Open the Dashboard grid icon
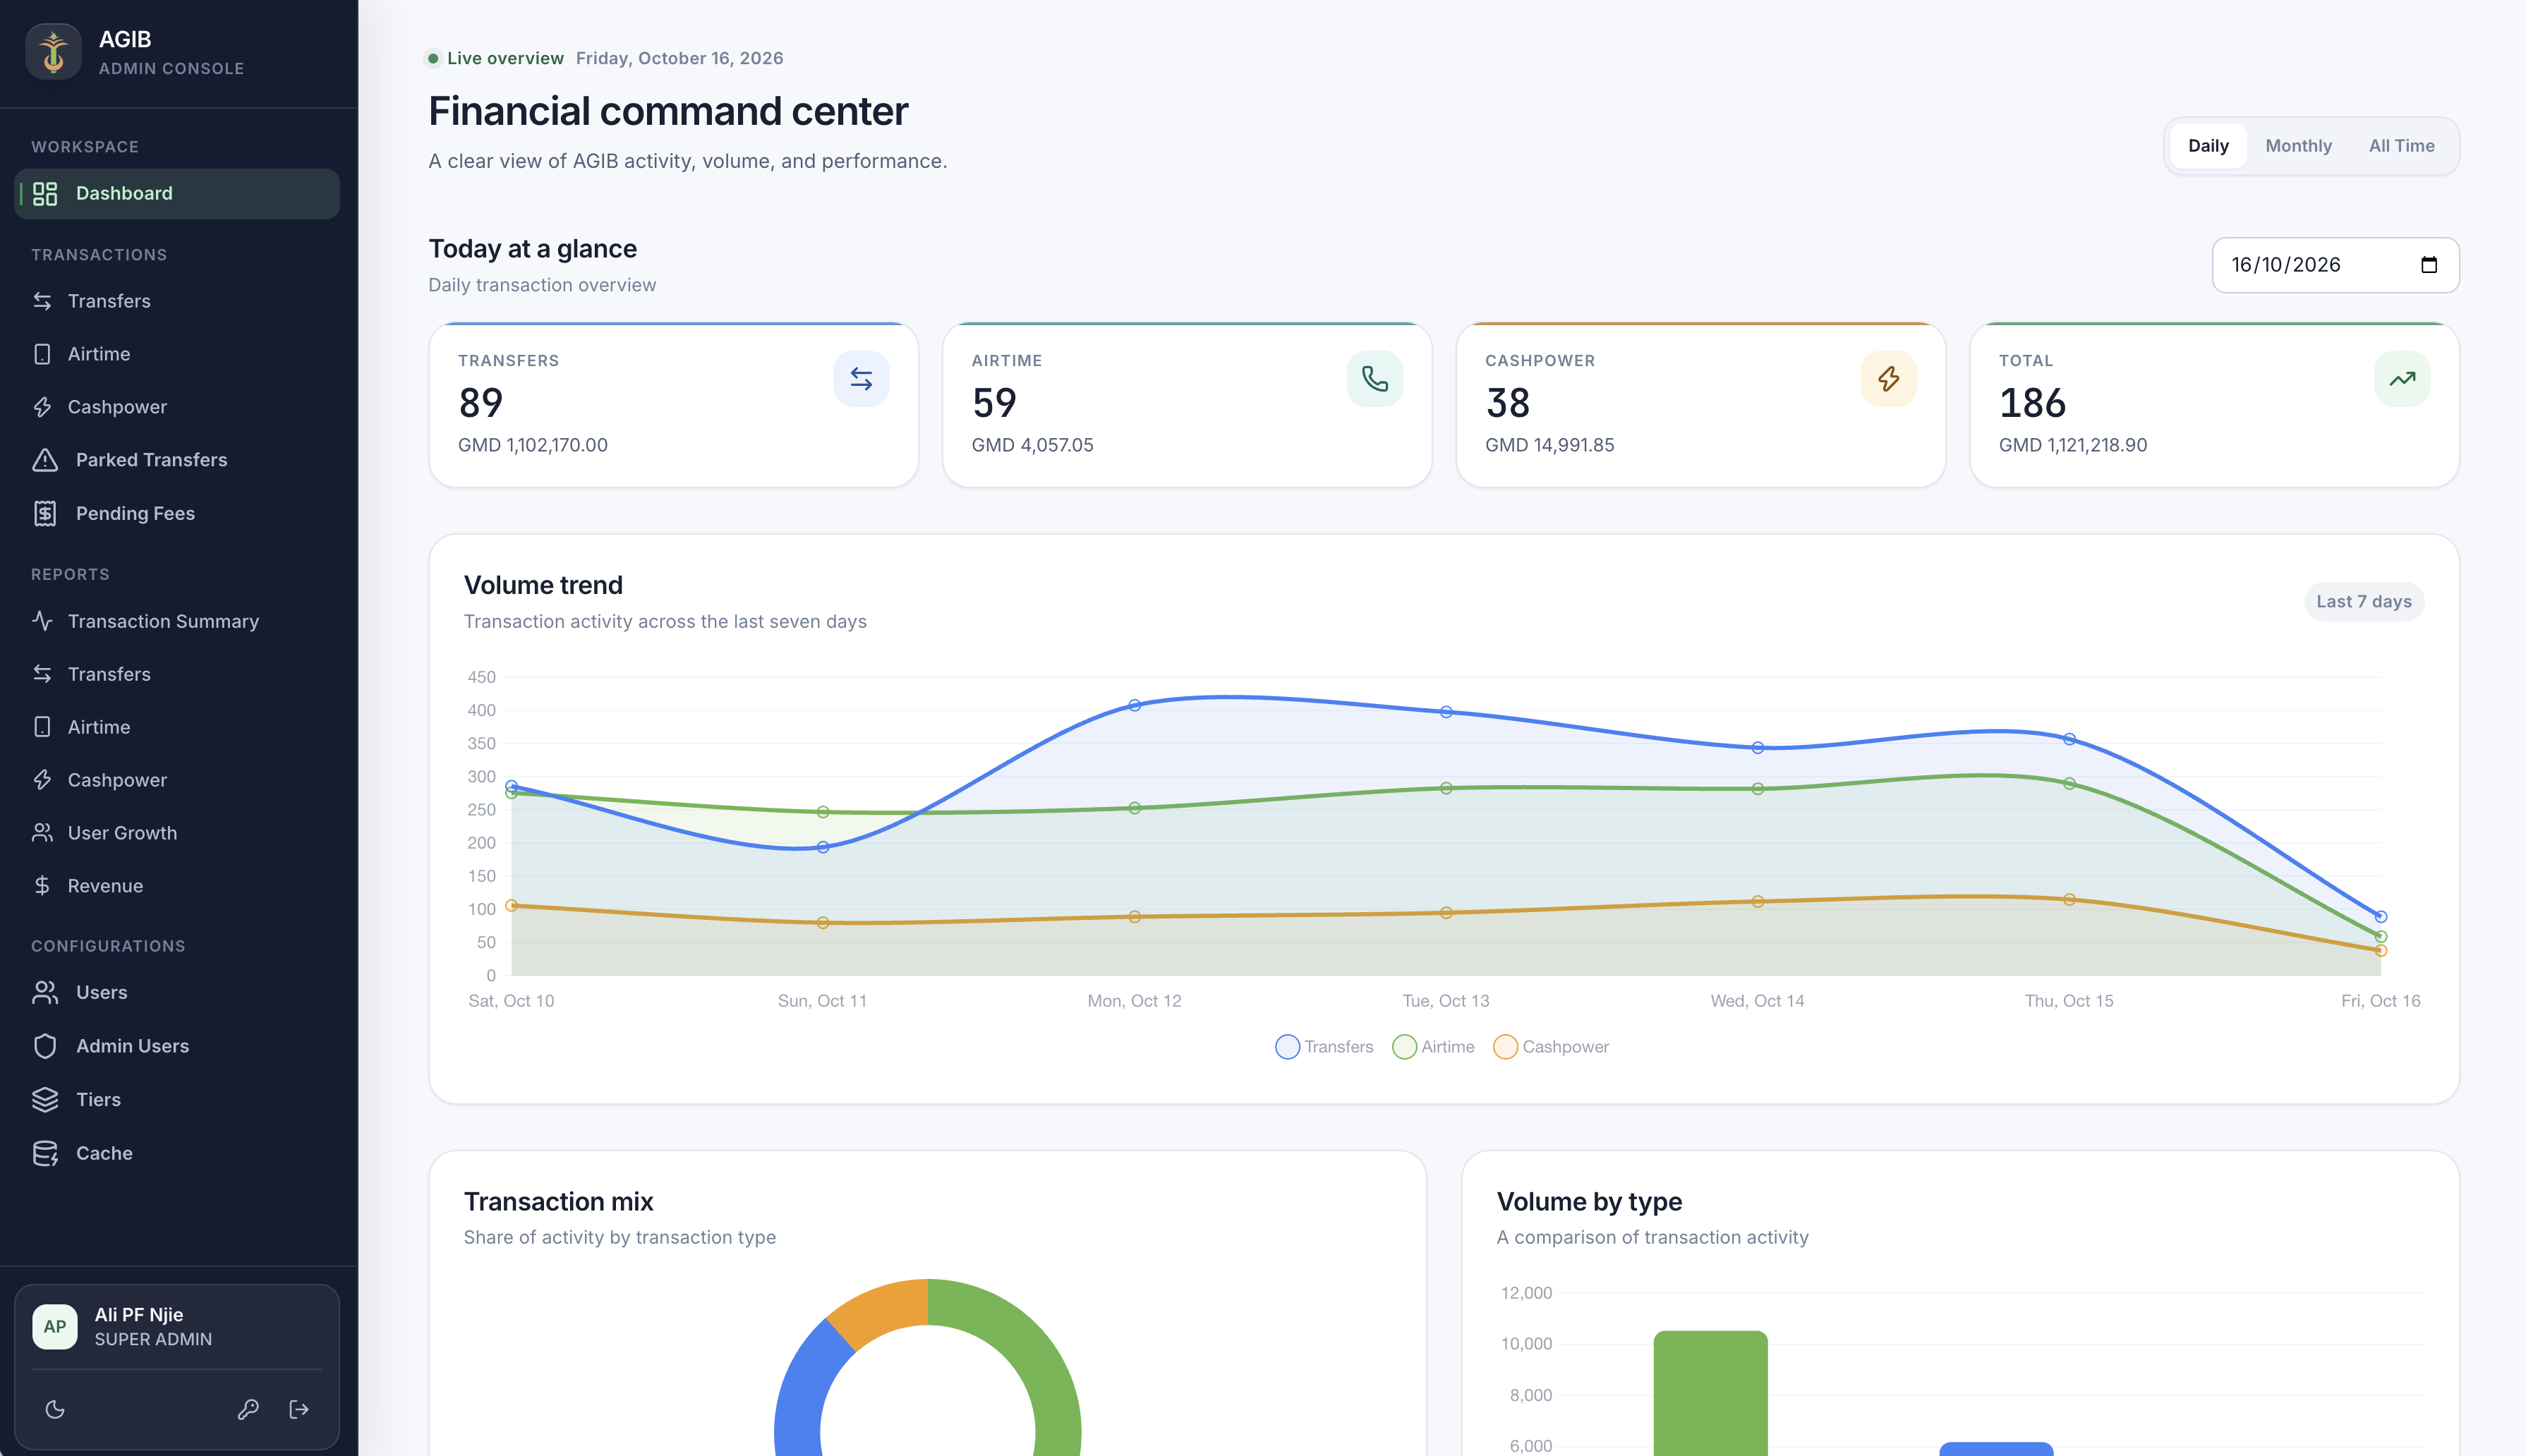2526x1456 pixels. click(x=45, y=193)
